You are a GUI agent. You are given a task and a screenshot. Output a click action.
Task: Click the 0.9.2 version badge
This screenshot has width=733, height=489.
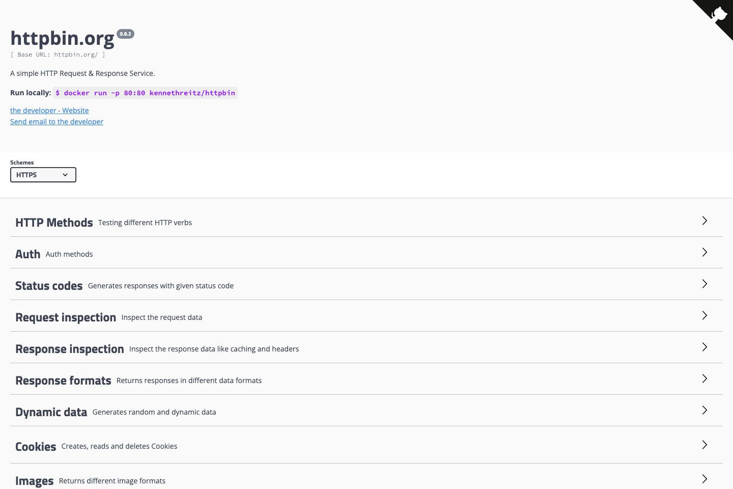point(125,34)
